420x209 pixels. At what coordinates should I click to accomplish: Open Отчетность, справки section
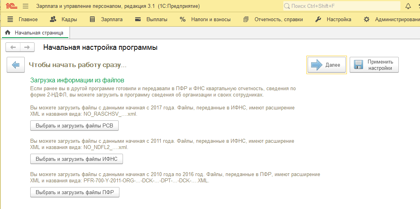[273, 20]
